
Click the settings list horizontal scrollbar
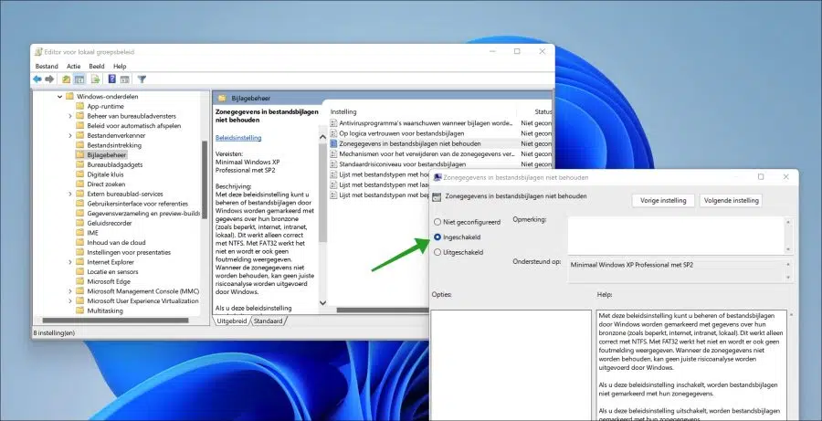pyautogui.click(x=383, y=310)
